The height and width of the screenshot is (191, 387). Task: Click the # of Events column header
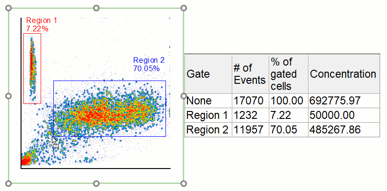(x=250, y=74)
